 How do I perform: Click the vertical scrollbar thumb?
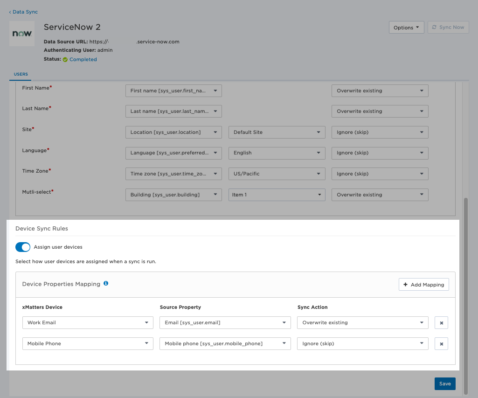(x=465, y=296)
